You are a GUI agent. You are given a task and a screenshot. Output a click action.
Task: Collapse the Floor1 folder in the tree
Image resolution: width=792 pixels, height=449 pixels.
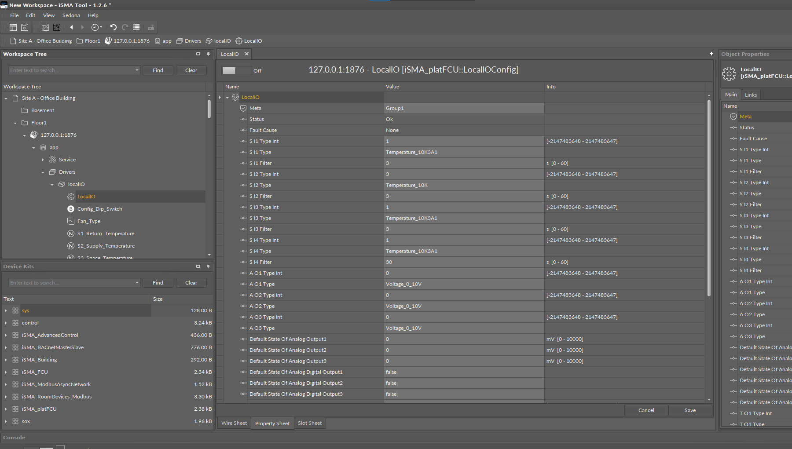(x=15, y=123)
